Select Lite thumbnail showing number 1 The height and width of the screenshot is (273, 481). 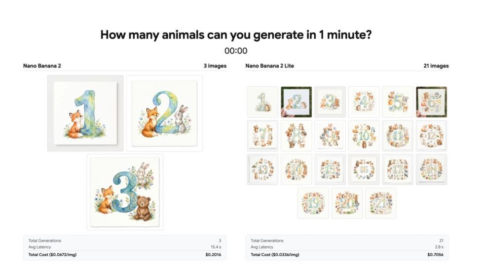262,102
